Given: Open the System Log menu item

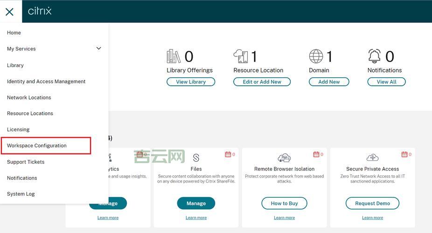Looking at the screenshot, I should pos(21,194).
